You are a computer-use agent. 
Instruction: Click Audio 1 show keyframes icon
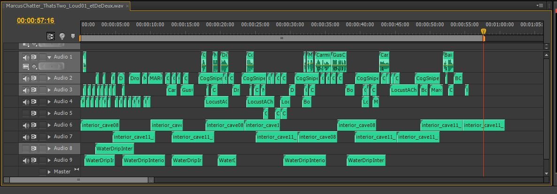pos(34,67)
